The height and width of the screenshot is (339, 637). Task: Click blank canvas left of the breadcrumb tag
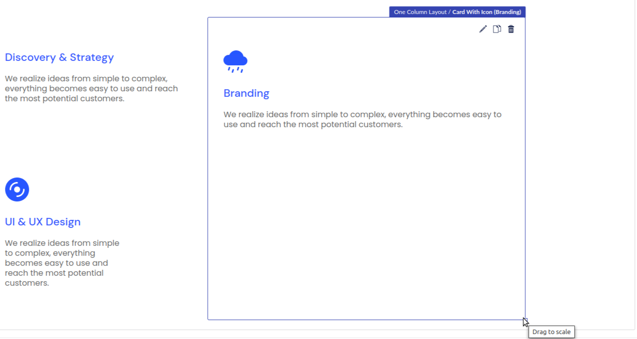pos(299,9)
